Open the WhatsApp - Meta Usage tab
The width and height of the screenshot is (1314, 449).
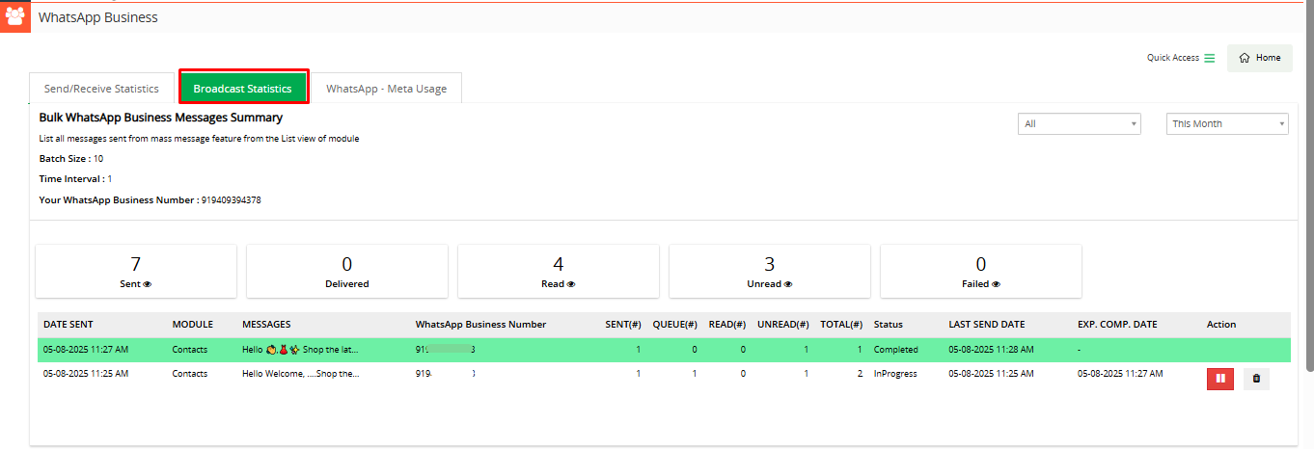tap(386, 89)
